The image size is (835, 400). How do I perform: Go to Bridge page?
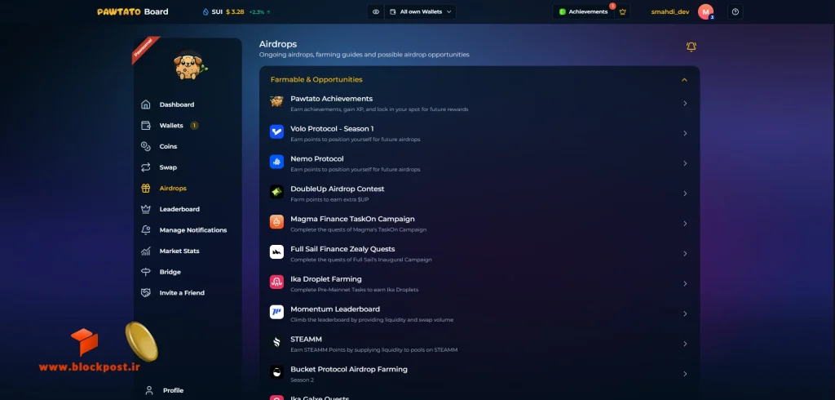click(170, 272)
